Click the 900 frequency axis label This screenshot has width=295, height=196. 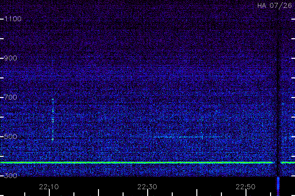(x=10, y=58)
